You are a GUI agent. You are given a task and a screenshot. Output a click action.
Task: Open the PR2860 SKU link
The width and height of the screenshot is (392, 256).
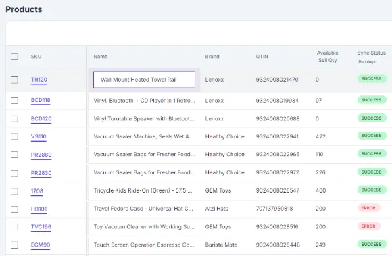(41, 155)
